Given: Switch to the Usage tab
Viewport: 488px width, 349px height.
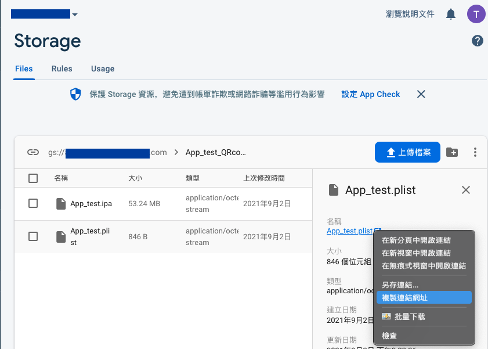Looking at the screenshot, I should tap(103, 69).
